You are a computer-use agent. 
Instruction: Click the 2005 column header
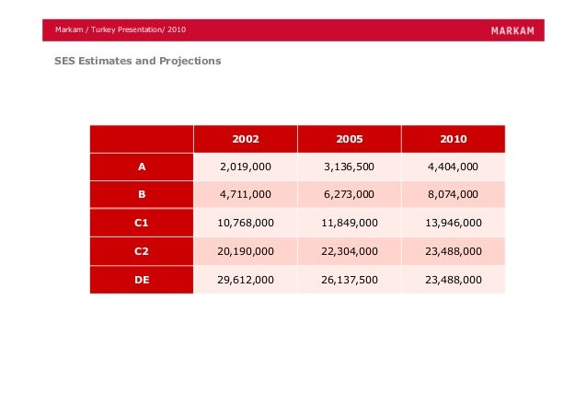(x=350, y=139)
